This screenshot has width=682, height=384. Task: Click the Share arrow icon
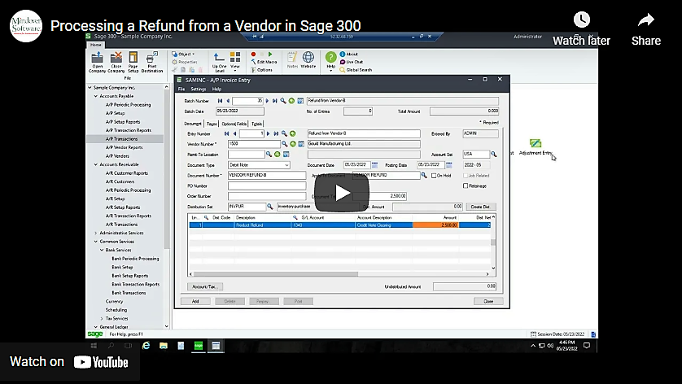(646, 20)
